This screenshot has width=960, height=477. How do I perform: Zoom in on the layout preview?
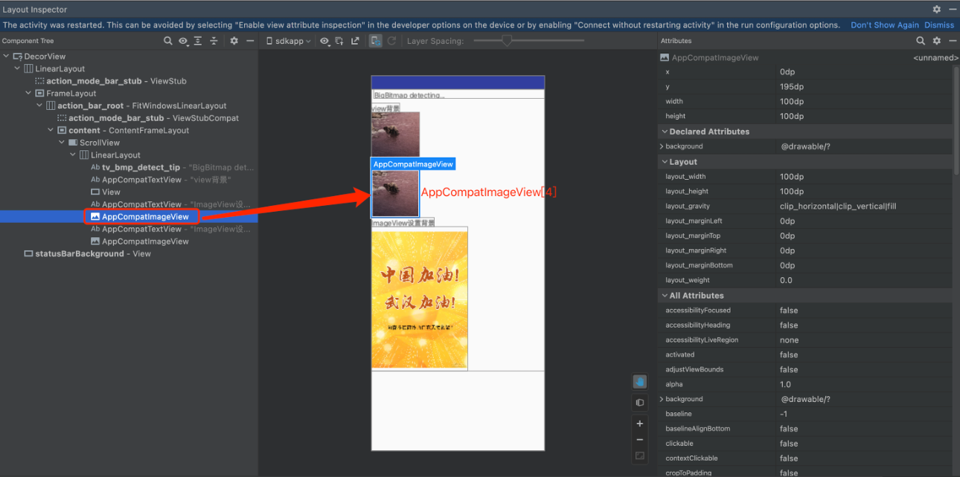point(639,424)
